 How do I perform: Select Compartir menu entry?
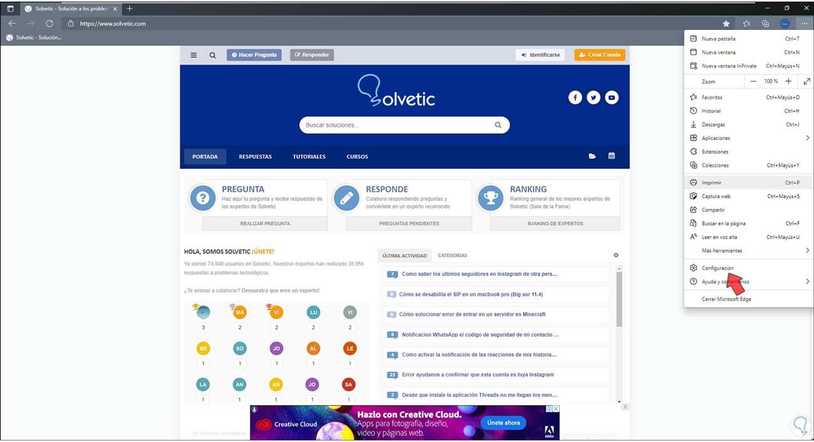click(749, 210)
